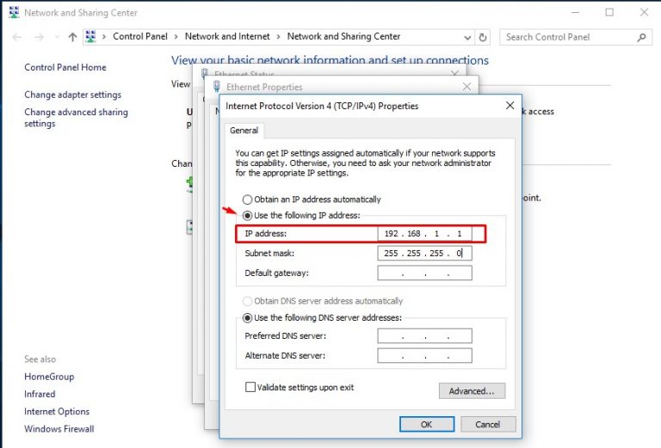Click the Ethernet Properties window icon
Viewport: 661px width, 448px height.
tap(217, 87)
